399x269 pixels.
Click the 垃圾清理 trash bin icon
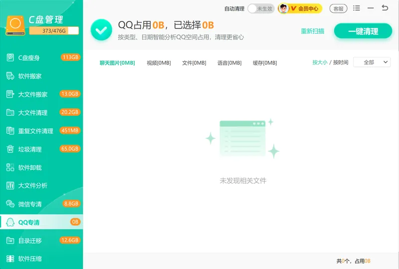coord(10,149)
